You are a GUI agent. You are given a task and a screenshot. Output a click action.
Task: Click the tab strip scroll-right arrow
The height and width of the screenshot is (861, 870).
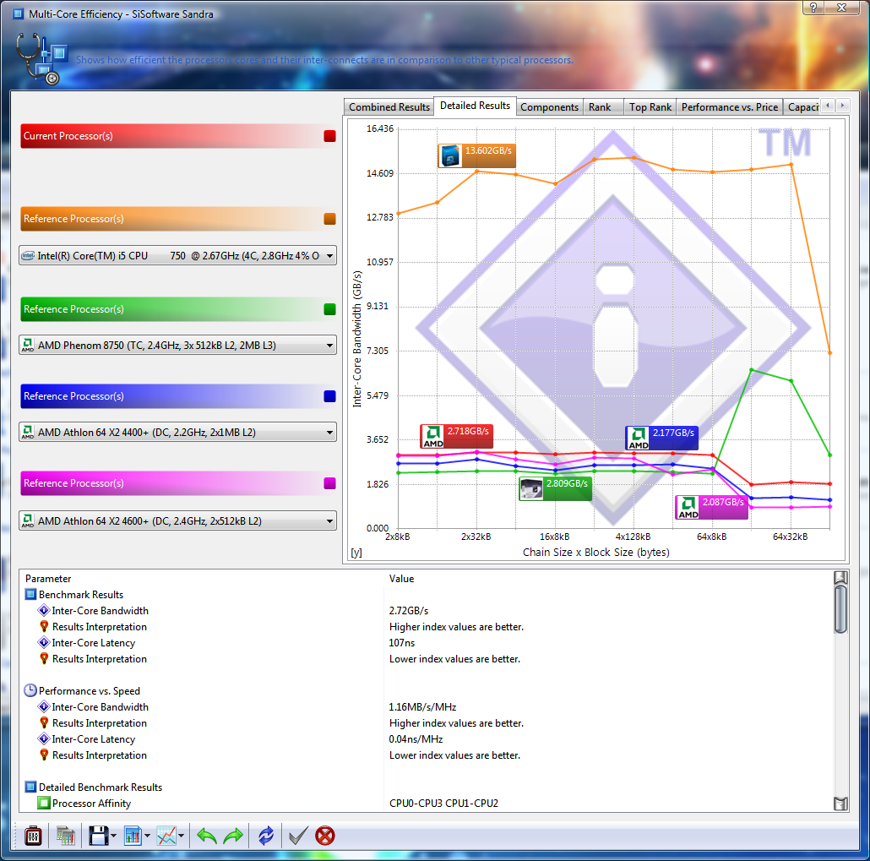click(842, 106)
